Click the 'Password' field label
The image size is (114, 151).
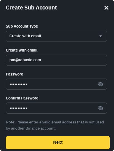(15, 74)
